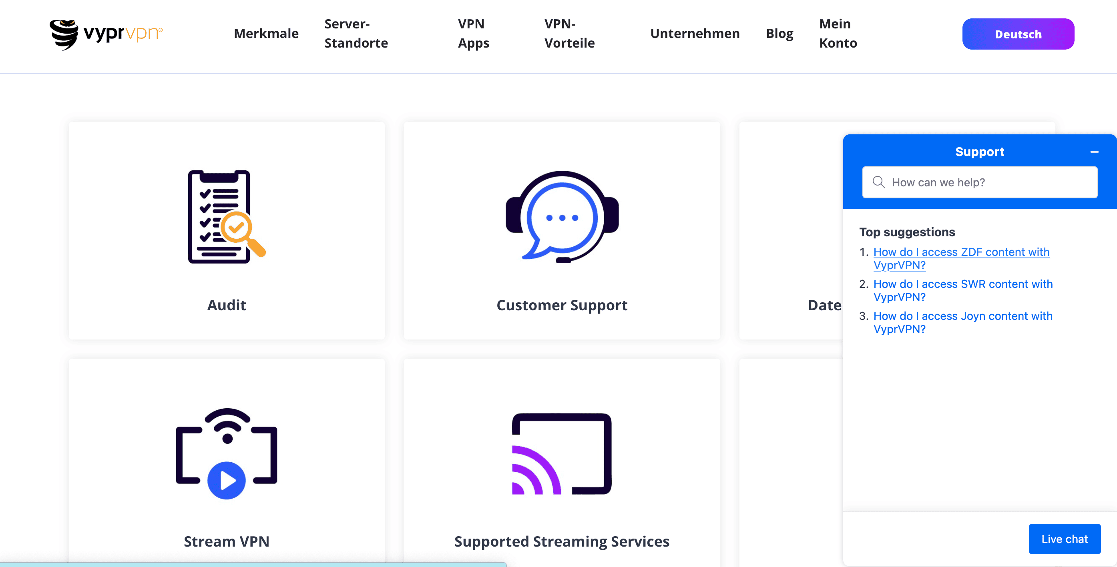The image size is (1117, 567).
Task: Click the Support widget header title
Action: tap(980, 152)
